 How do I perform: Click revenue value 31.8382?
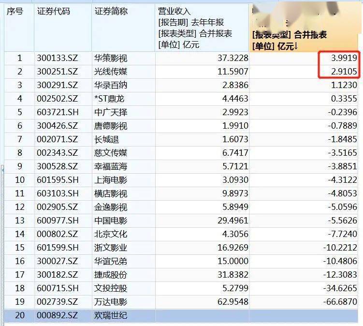[x=232, y=275]
